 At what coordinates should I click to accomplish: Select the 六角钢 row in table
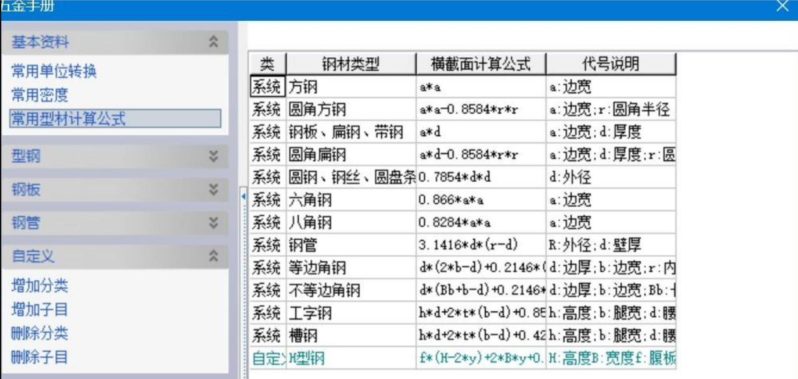[351, 200]
